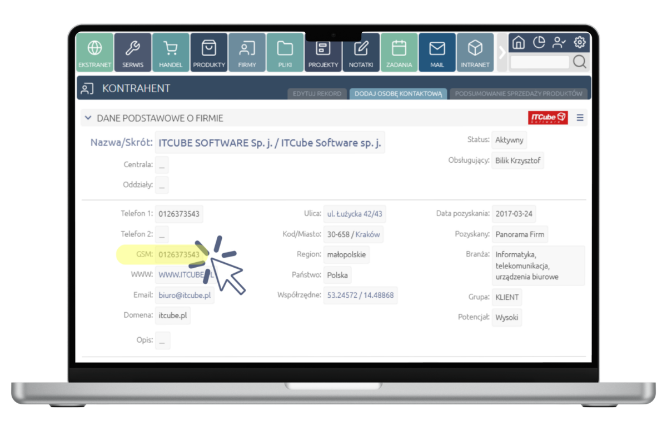Image resolution: width=667 pixels, height=431 pixels.
Task: Switch to the Edytuj rekord tab
Action: click(317, 93)
